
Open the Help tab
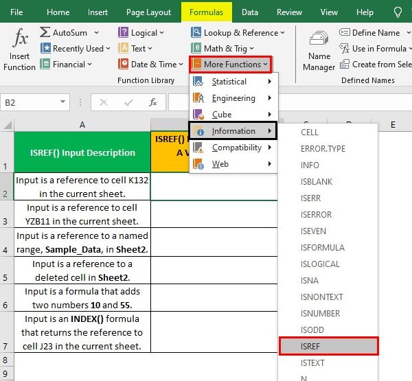(x=365, y=12)
